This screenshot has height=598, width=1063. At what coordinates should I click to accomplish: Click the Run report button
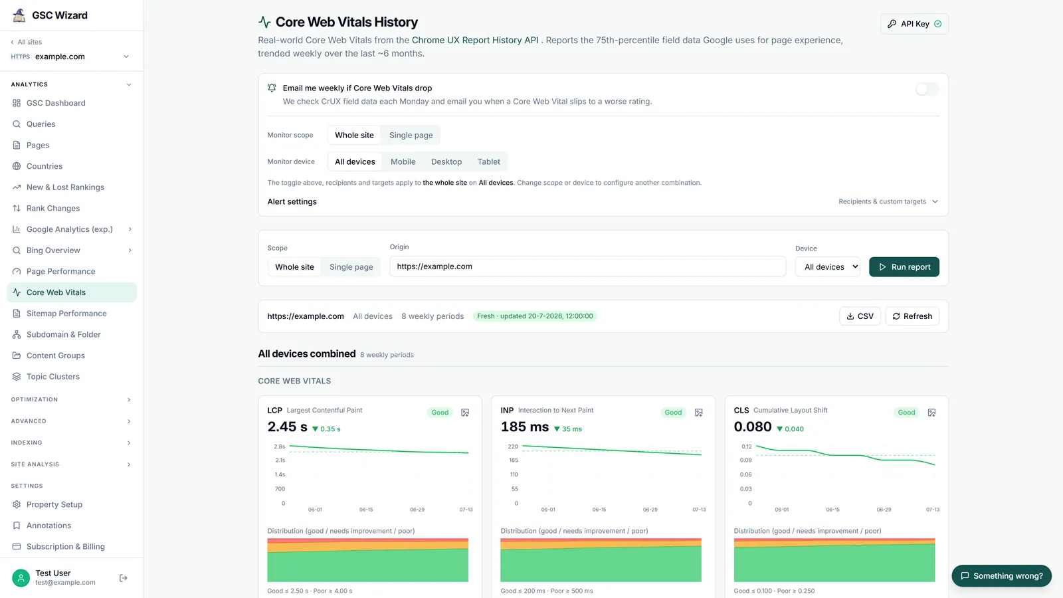pyautogui.click(x=904, y=266)
